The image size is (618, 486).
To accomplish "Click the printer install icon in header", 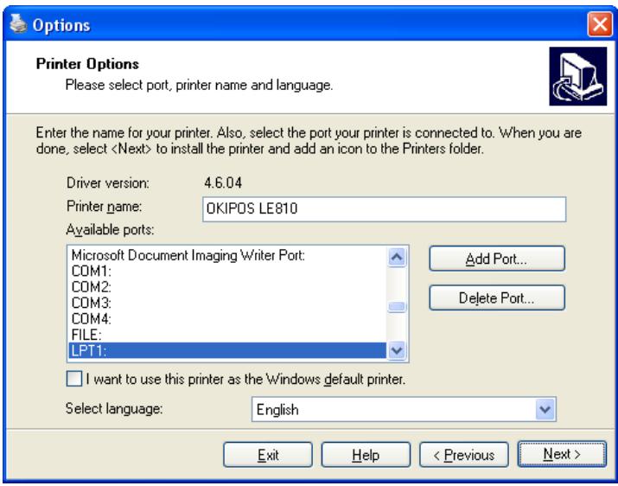I will (x=573, y=74).
